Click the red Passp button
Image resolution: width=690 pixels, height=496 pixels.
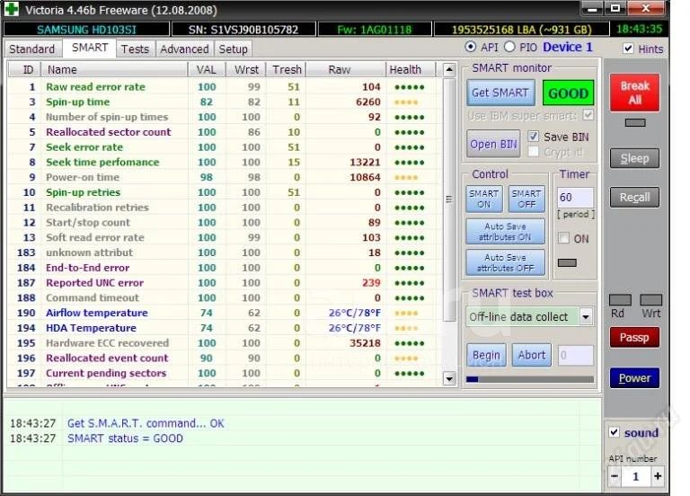coord(634,338)
